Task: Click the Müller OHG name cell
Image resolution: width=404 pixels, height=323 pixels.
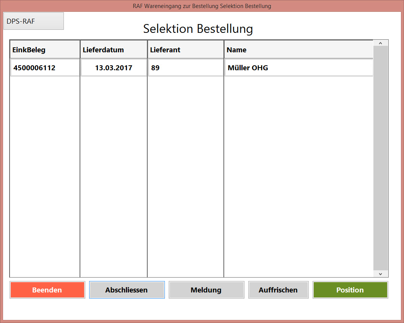Action: click(x=298, y=68)
